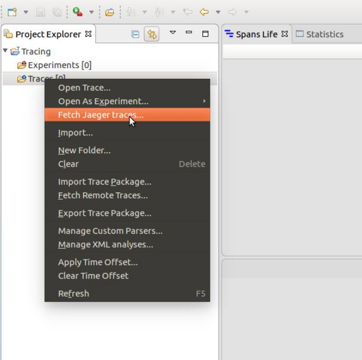The width and height of the screenshot is (362, 360).
Task: Select Fetch Remote Traces... entry
Action: (127, 195)
